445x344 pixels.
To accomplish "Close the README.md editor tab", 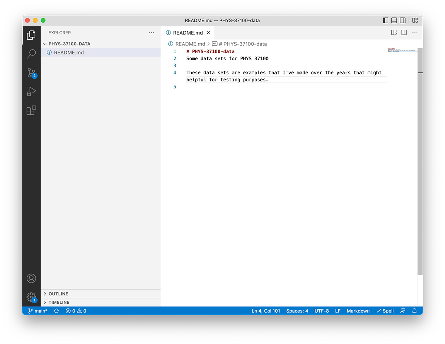I will pos(208,33).
